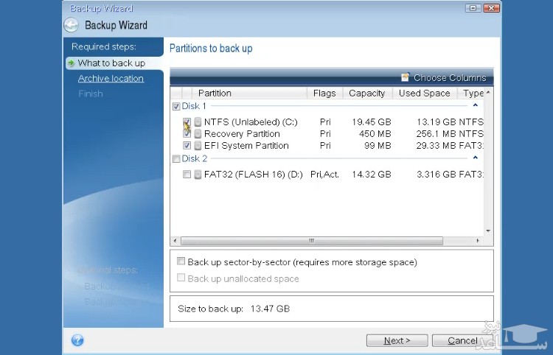Click the FAT32 (FLASH 16) drive icon
This screenshot has width=553, height=355.
click(x=198, y=175)
